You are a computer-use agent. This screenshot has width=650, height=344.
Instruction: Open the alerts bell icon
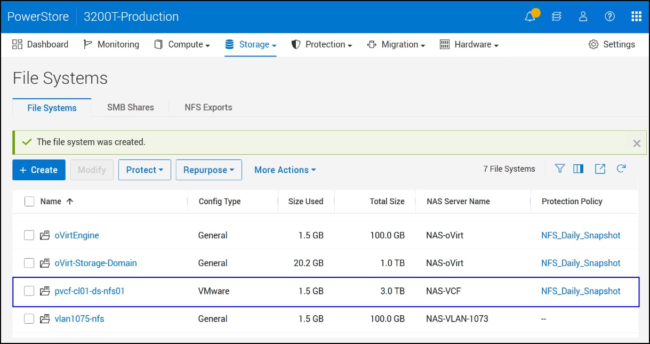531,17
